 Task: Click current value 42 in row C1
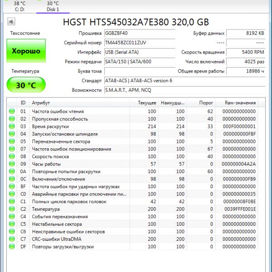coord(153,202)
